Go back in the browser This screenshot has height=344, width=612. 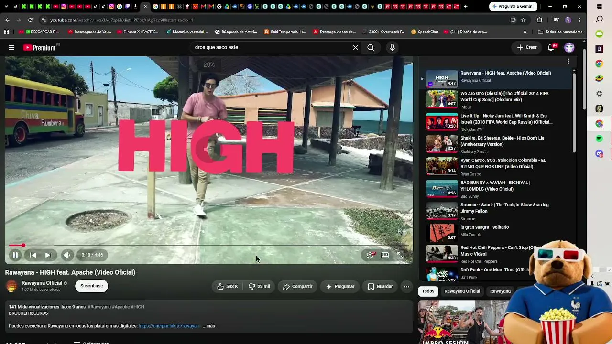tap(7, 20)
